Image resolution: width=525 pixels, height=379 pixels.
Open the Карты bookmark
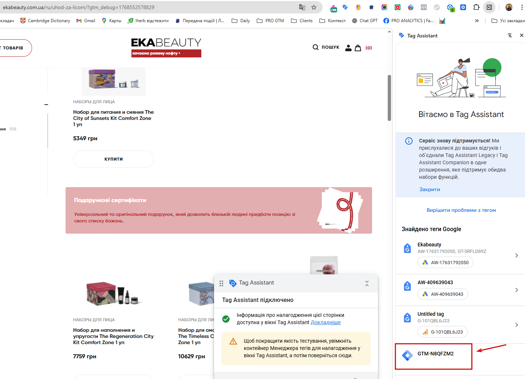(x=111, y=21)
